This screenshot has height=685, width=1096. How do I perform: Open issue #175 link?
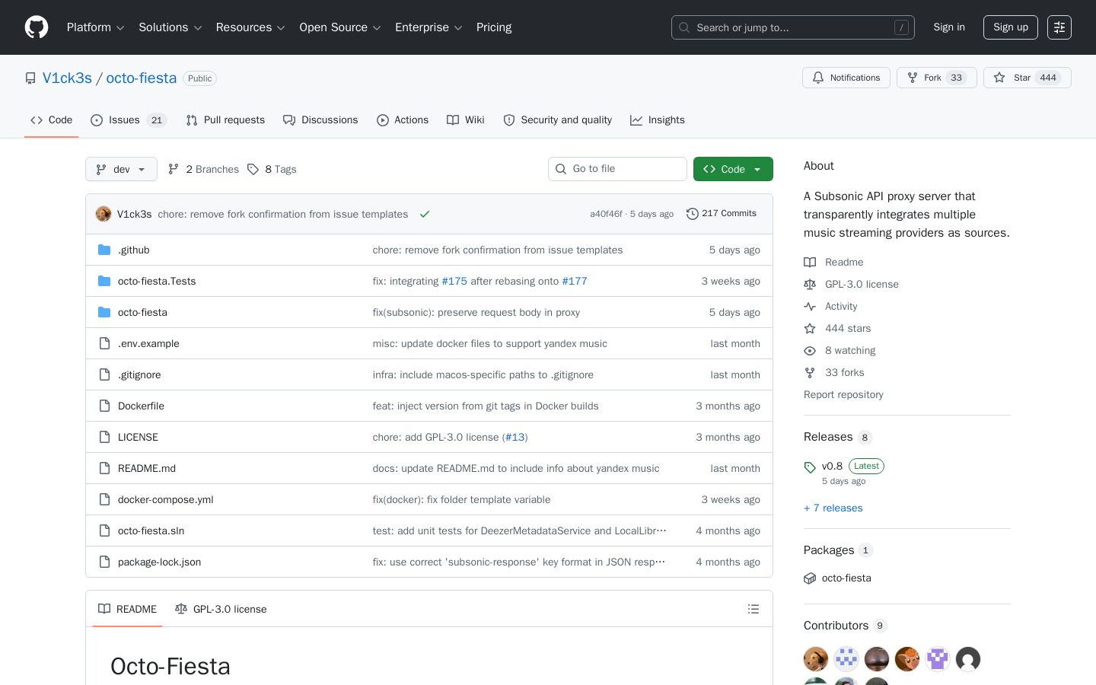tap(454, 281)
